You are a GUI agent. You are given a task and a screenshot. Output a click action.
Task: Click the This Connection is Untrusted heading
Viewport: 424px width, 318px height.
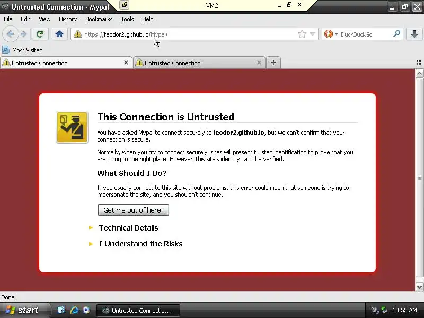coord(166,117)
